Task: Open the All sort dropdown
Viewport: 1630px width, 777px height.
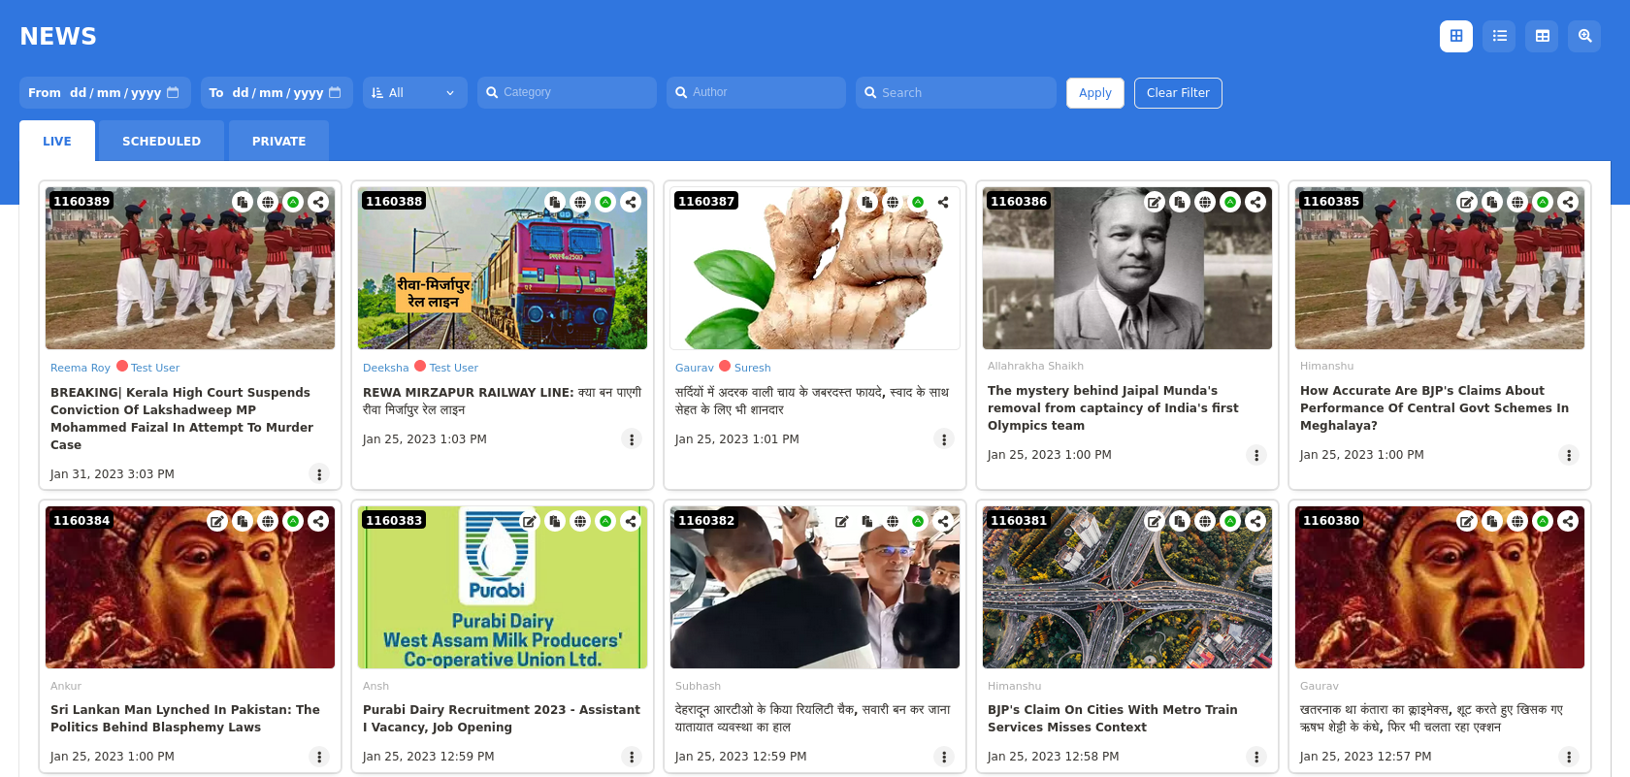Action: coord(414,93)
